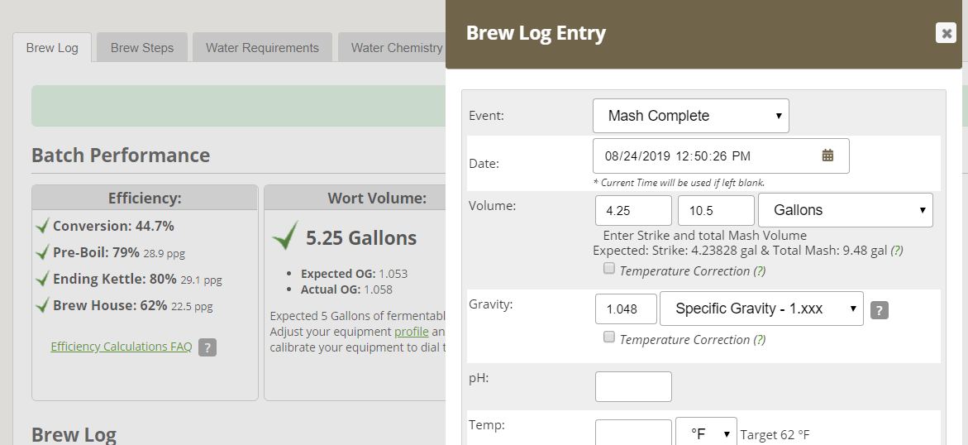Click the Target 62 °F text
The image size is (968, 445).
point(775,435)
